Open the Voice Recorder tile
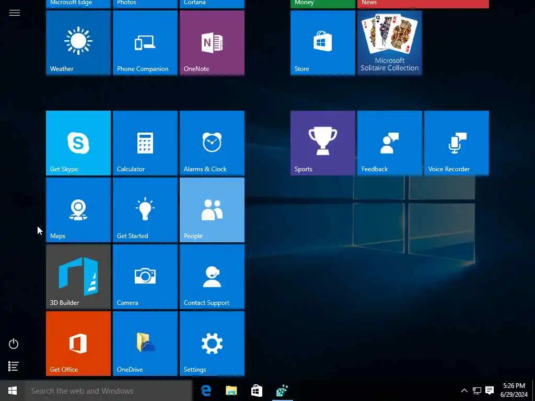 [x=456, y=143]
